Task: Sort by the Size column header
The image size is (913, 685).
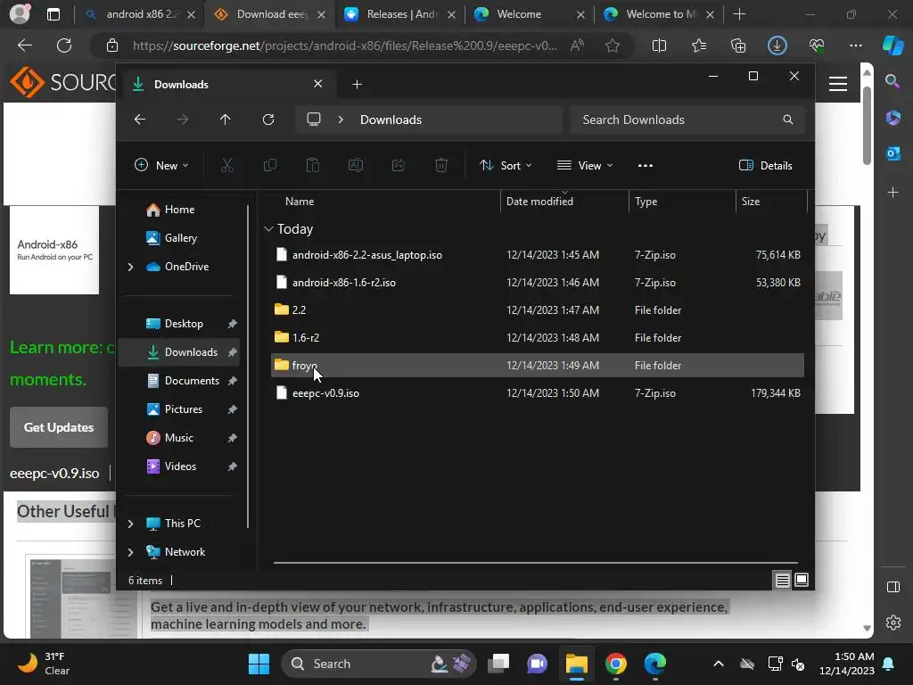Action: point(771,202)
